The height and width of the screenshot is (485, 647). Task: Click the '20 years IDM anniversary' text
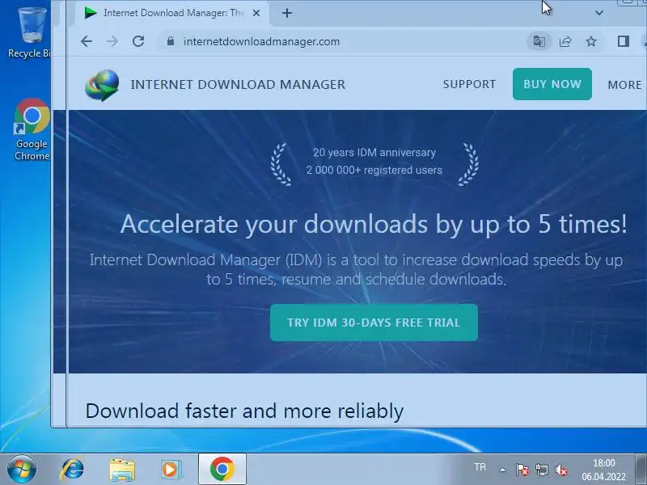click(x=374, y=153)
